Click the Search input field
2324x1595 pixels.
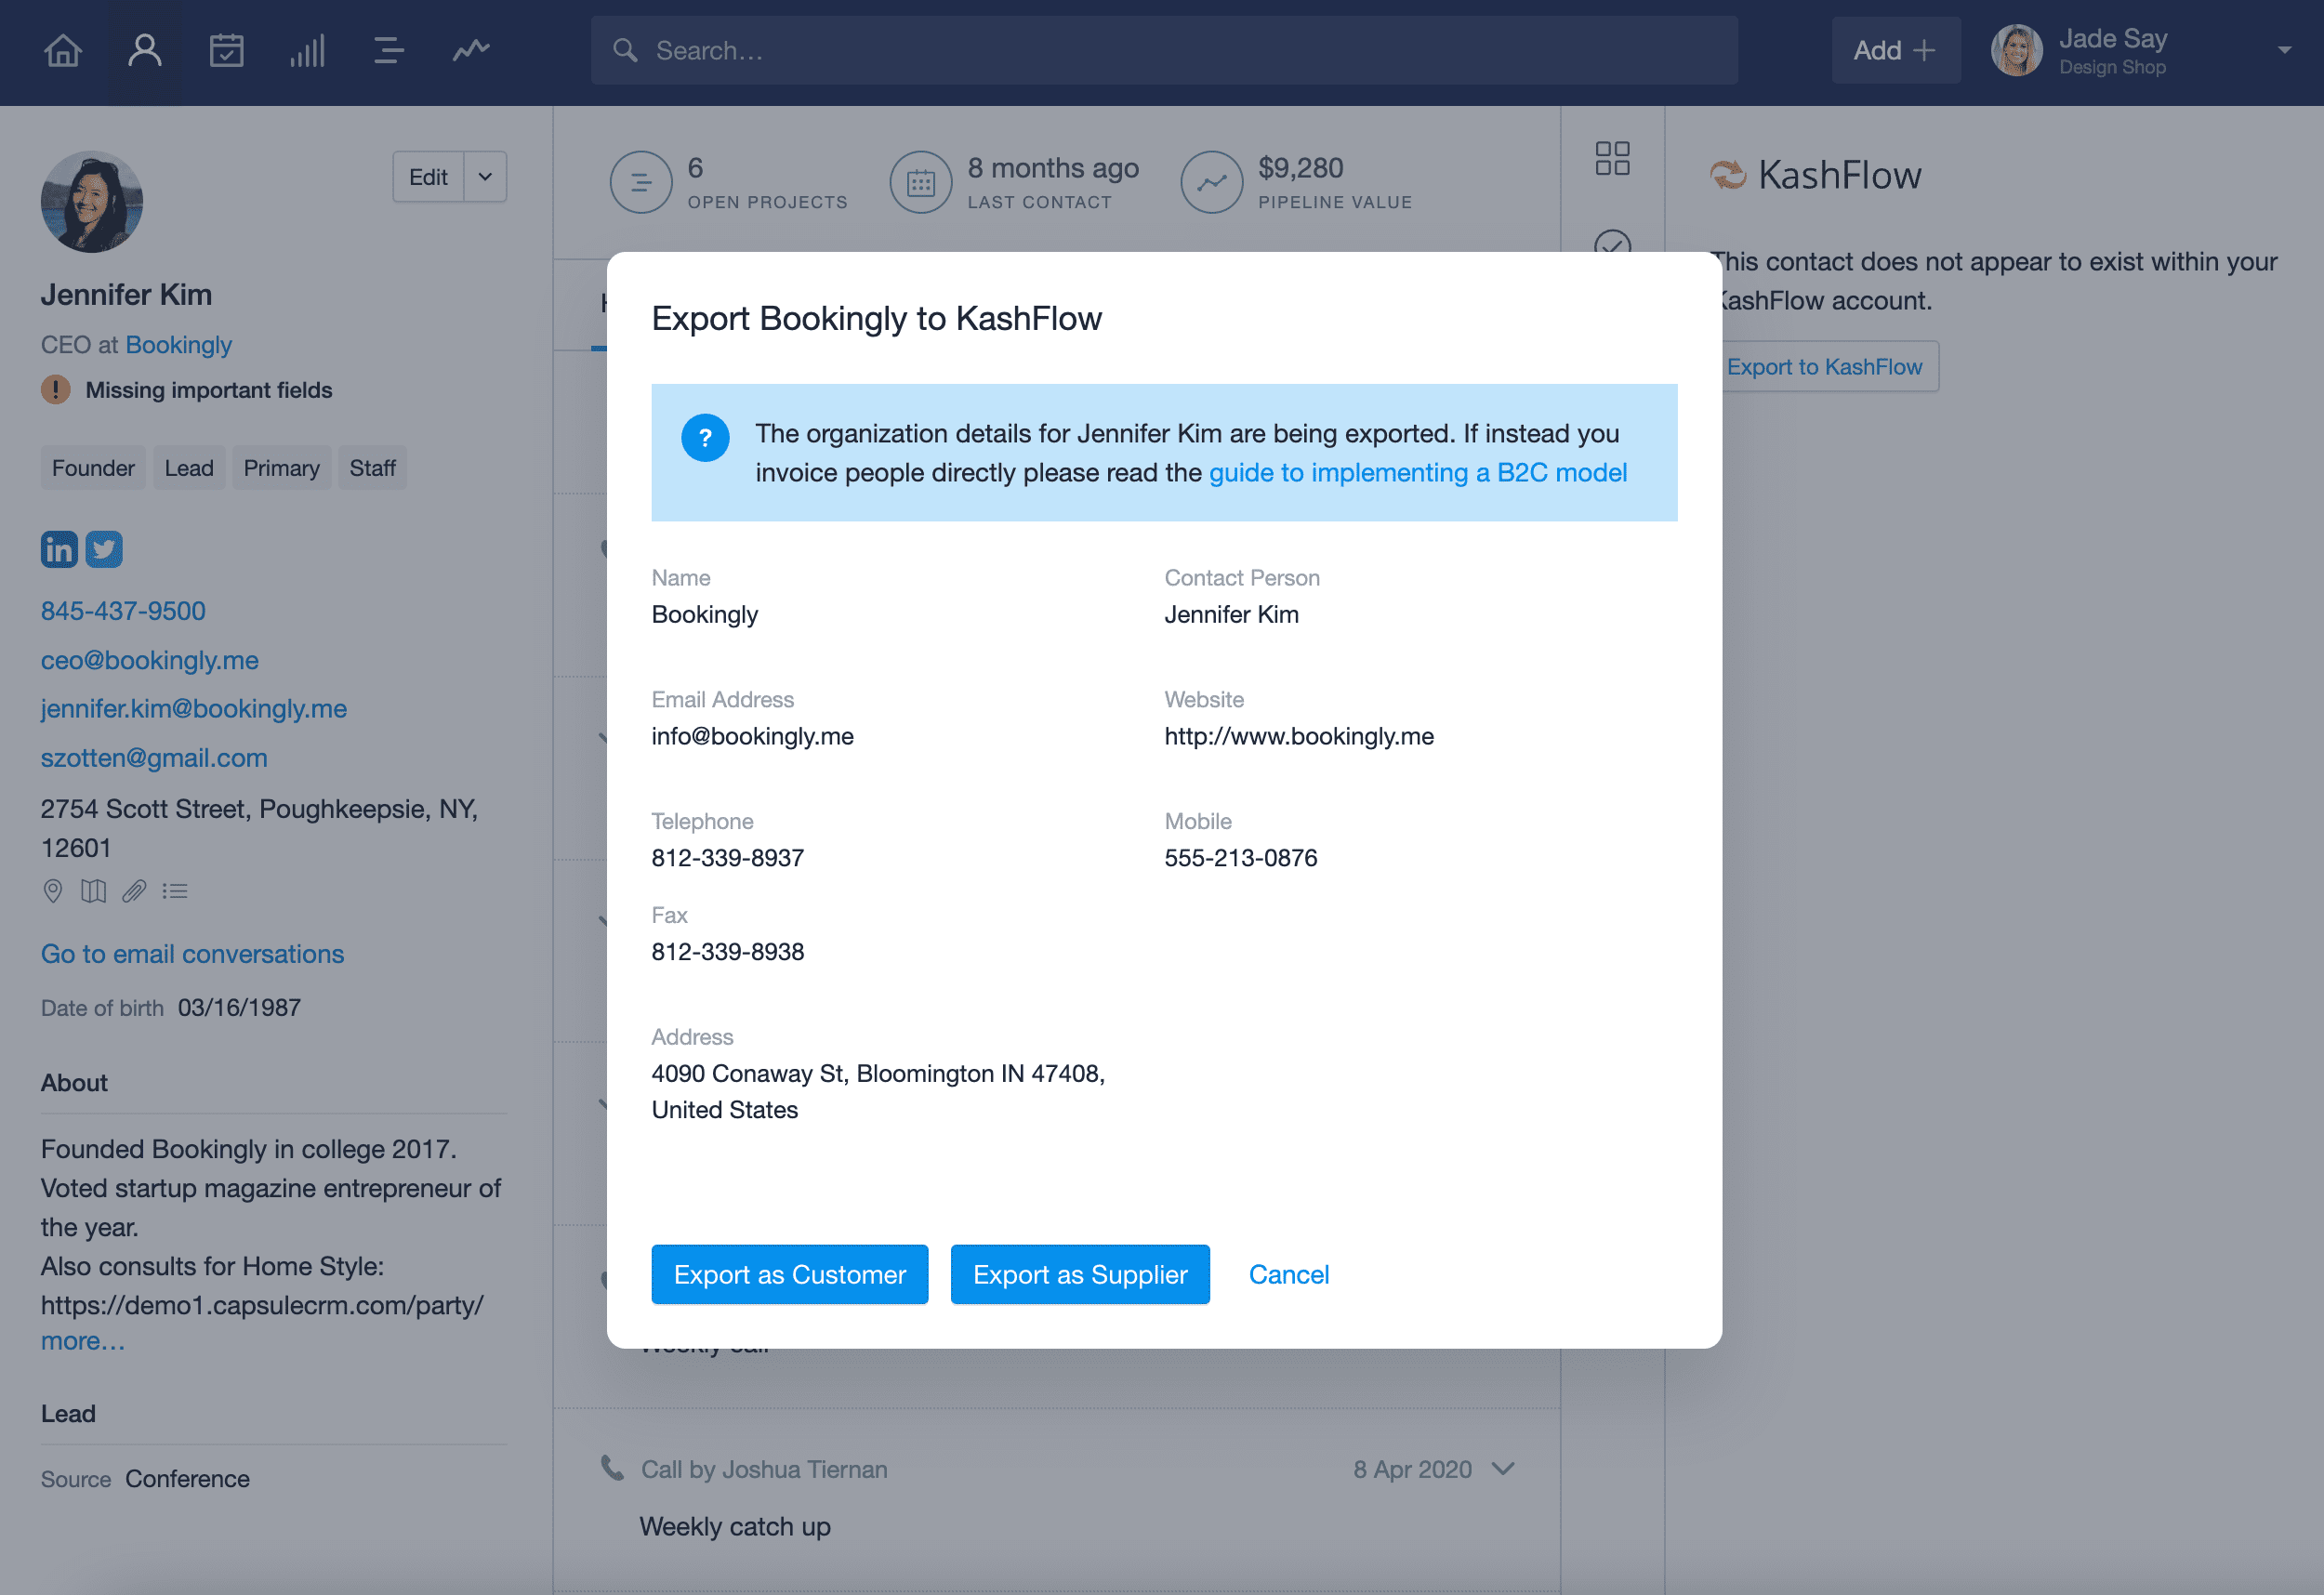(x=1160, y=47)
